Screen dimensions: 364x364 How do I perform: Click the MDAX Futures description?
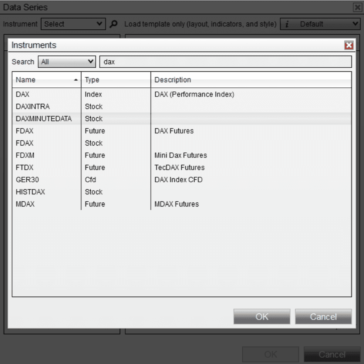coord(177,204)
